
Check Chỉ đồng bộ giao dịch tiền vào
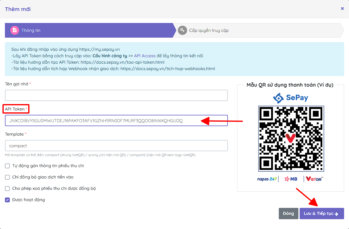click(7, 177)
